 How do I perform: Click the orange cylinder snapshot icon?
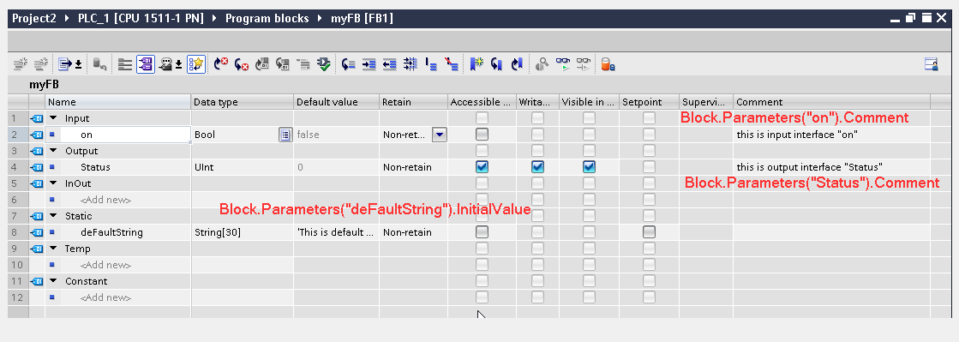[x=608, y=63]
